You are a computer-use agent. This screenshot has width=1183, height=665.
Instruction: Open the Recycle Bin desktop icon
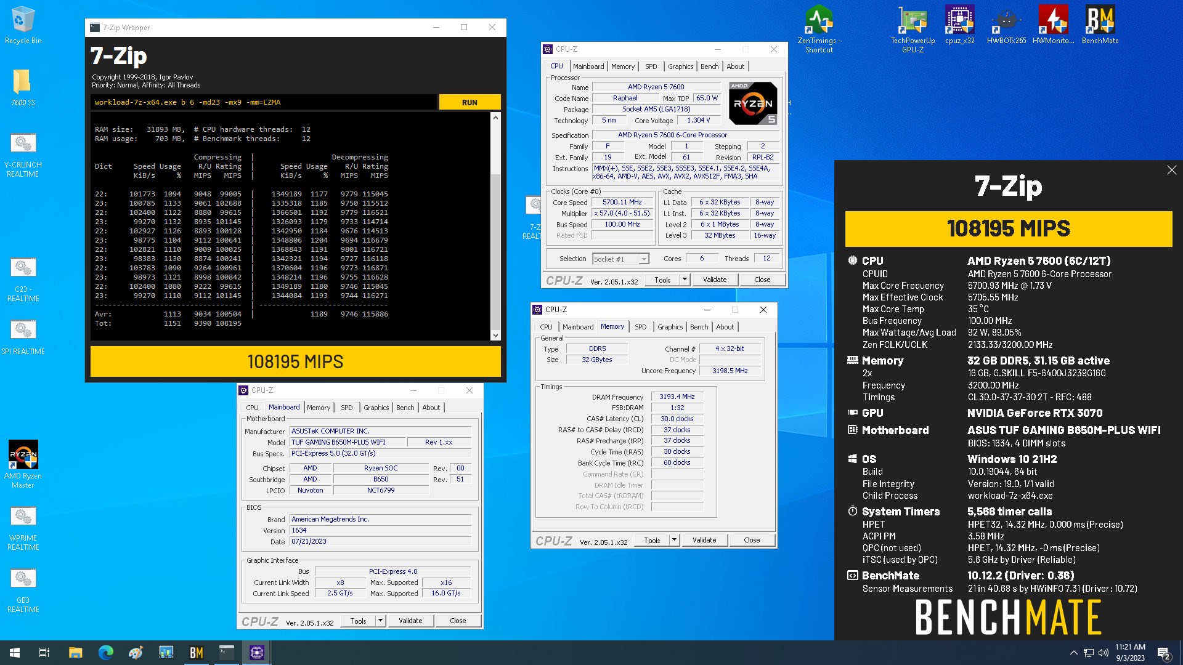coord(23,26)
